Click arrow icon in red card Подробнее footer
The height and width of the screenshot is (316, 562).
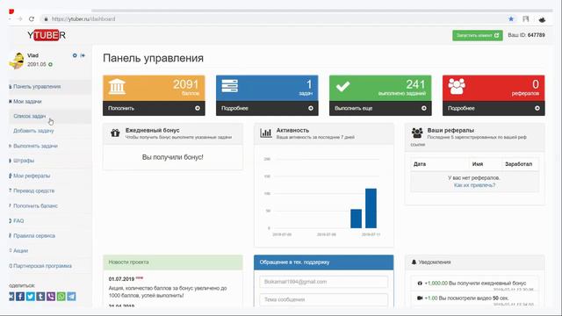(537, 108)
